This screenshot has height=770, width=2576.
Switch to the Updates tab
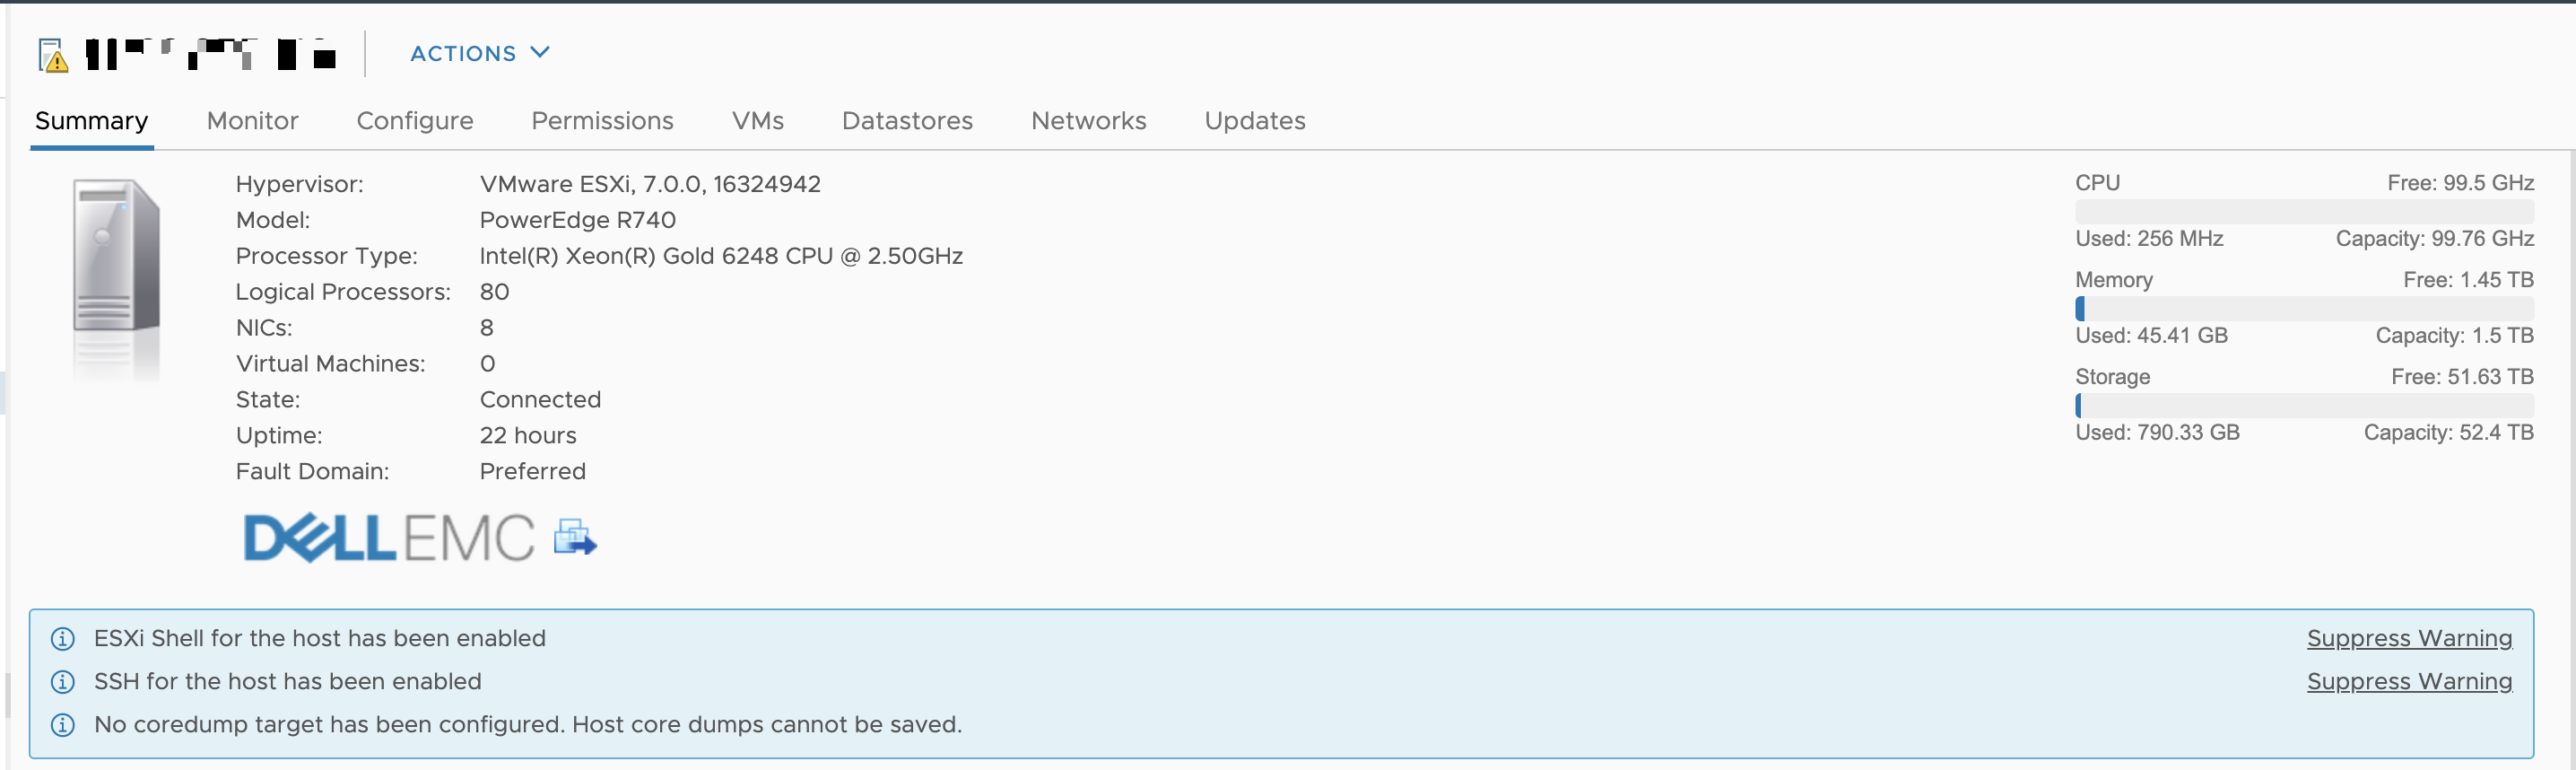tap(1255, 120)
